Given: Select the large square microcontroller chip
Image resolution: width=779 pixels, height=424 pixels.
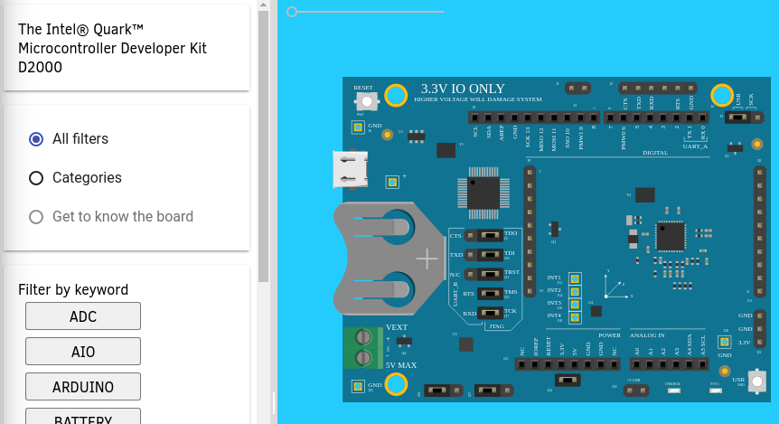Looking at the screenshot, I should [483, 193].
